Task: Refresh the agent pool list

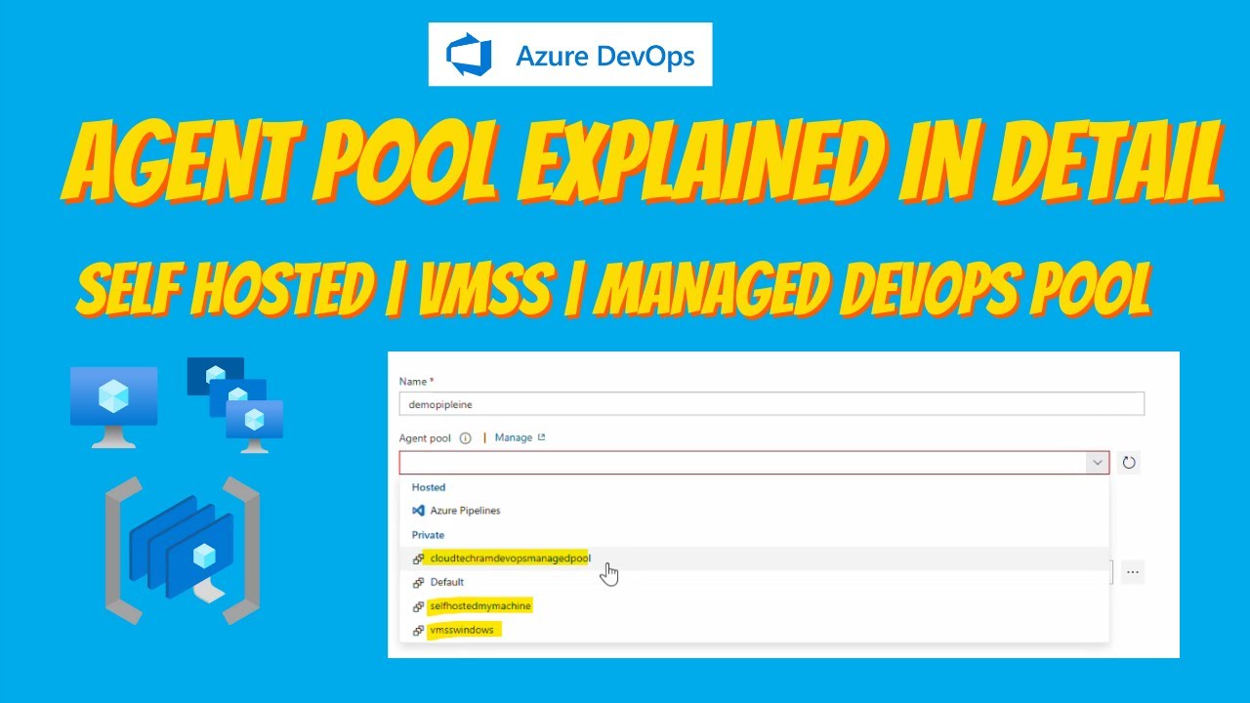Action: click(x=1129, y=463)
